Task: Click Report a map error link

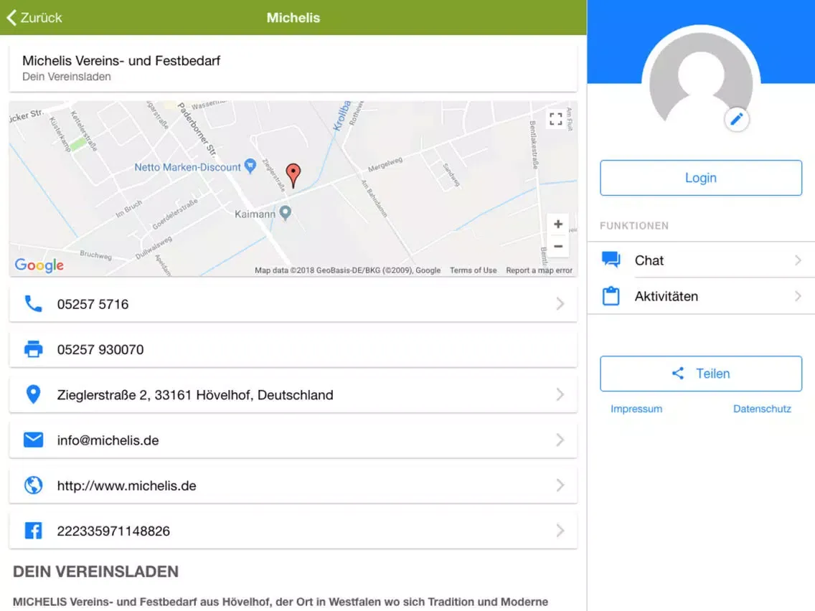Action: [x=539, y=270]
